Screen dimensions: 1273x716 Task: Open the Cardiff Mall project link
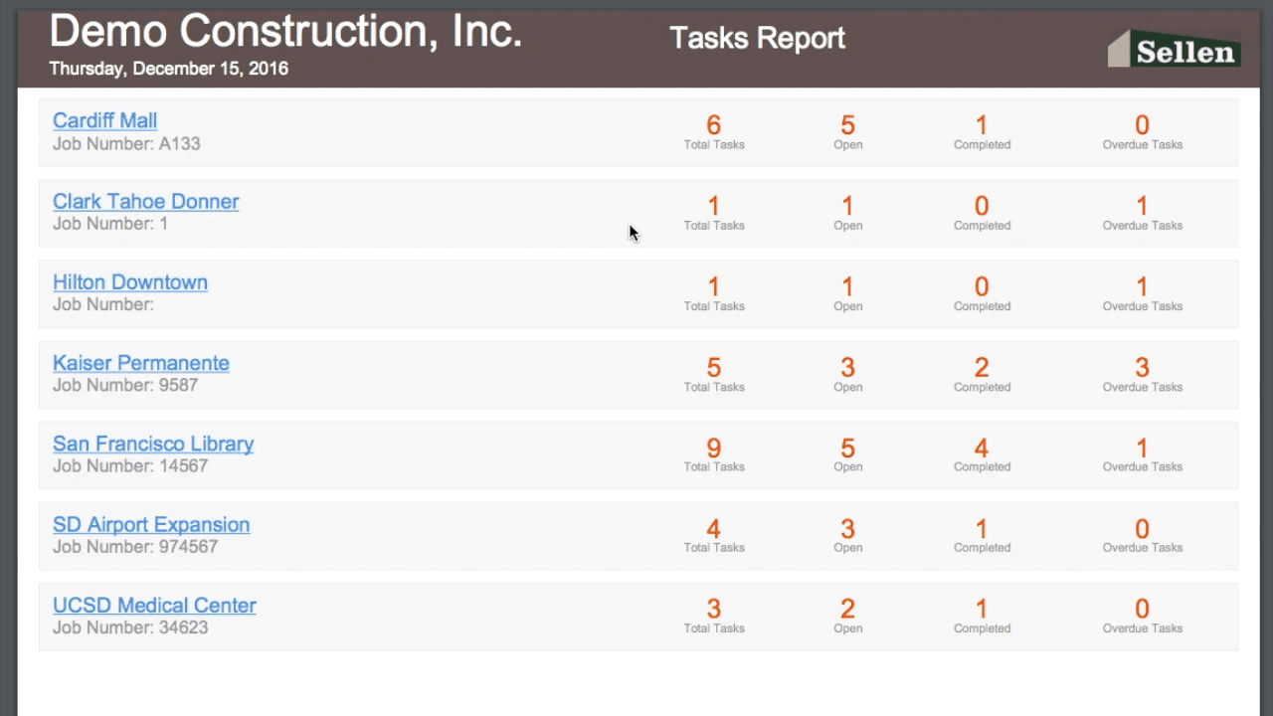pos(104,120)
